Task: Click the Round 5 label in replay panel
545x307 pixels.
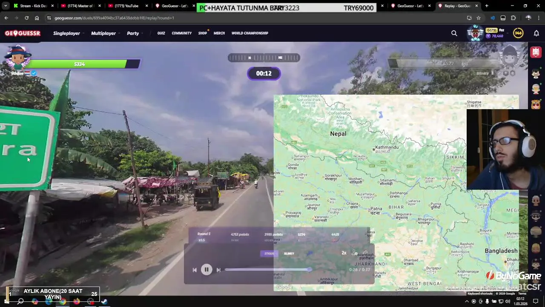Action: (204, 234)
